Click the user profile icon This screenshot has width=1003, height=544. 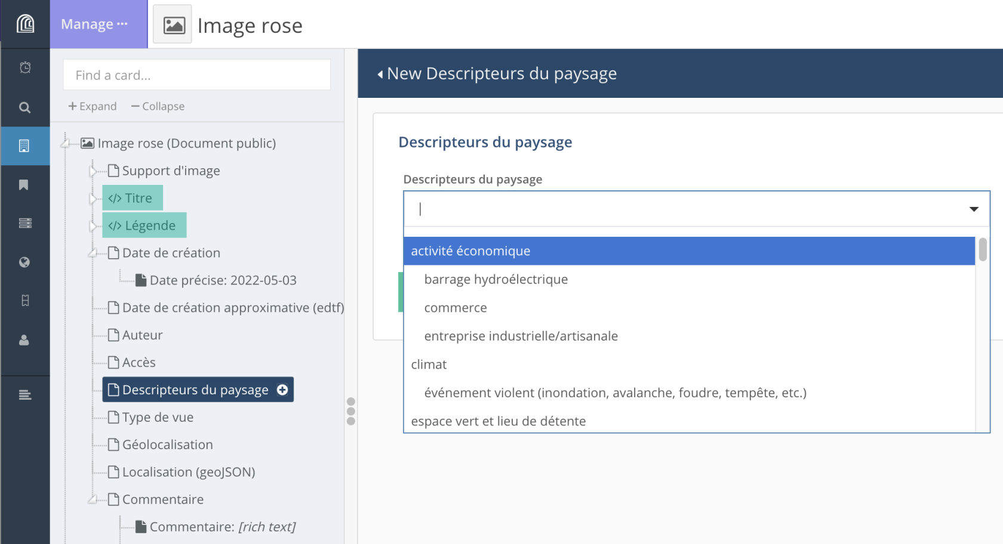[x=24, y=340]
